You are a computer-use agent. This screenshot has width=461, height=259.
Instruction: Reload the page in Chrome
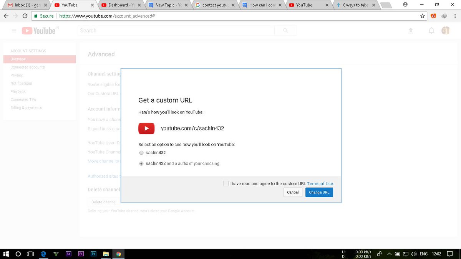coord(25,16)
